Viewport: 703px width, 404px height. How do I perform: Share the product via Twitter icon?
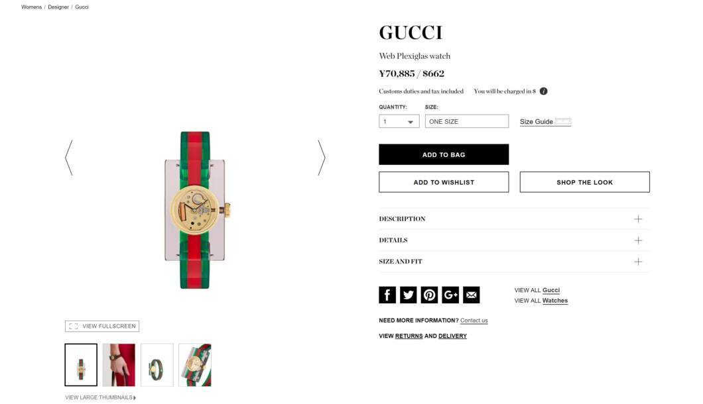(408, 295)
